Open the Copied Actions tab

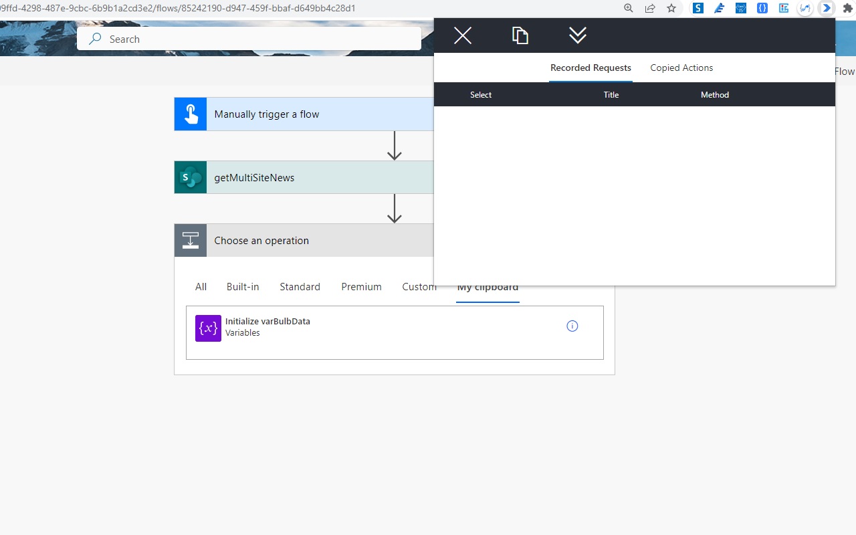(681, 68)
